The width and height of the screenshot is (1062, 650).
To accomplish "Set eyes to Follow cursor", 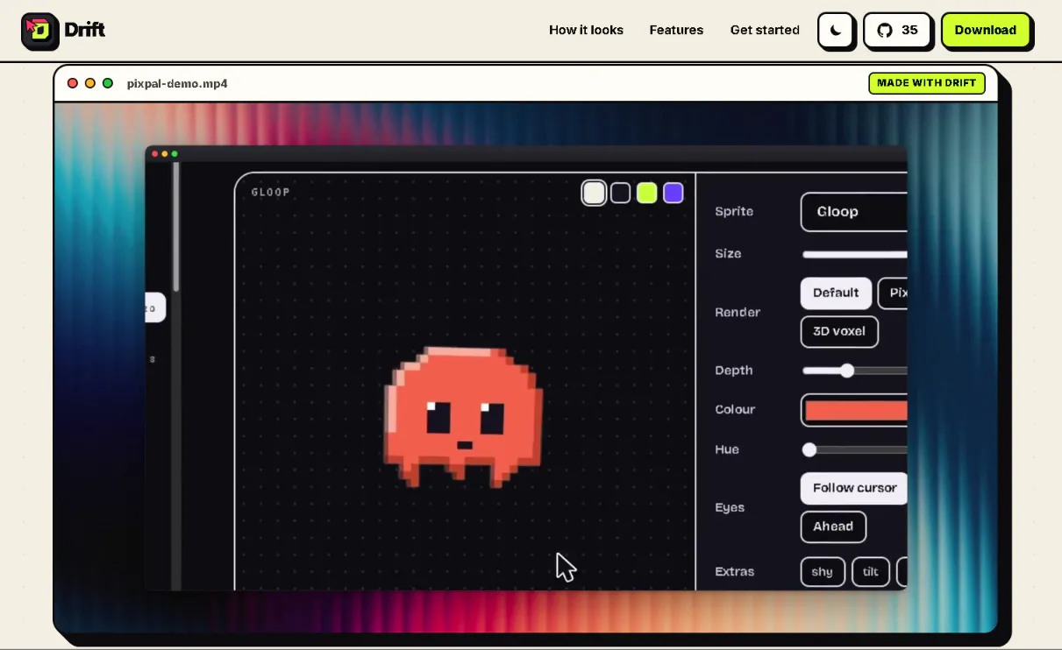I will (x=854, y=488).
